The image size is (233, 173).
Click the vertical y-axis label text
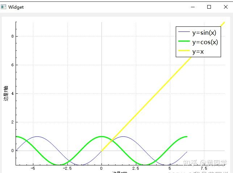6,93
